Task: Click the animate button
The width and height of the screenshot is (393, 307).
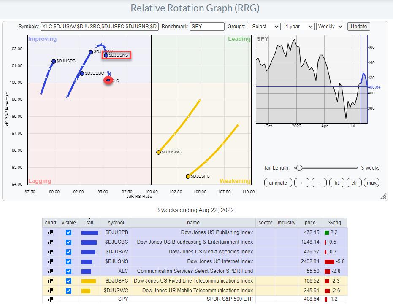Action: click(278, 183)
